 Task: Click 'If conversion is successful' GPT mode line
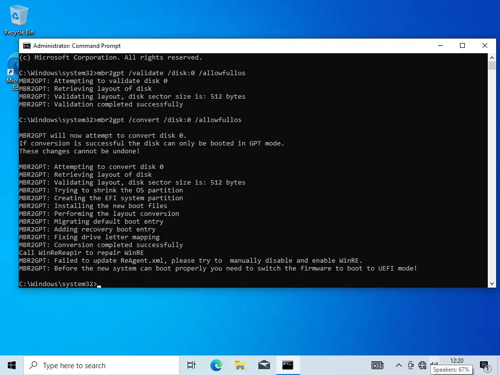click(151, 144)
